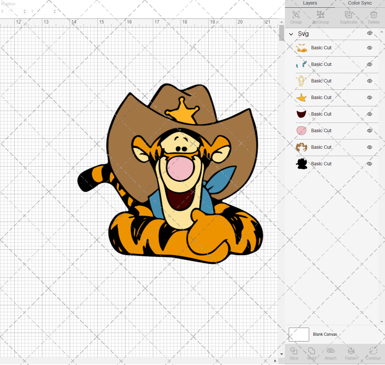The height and width of the screenshot is (365, 385).
Task: Click the Position X input field
Action: (14, 11)
